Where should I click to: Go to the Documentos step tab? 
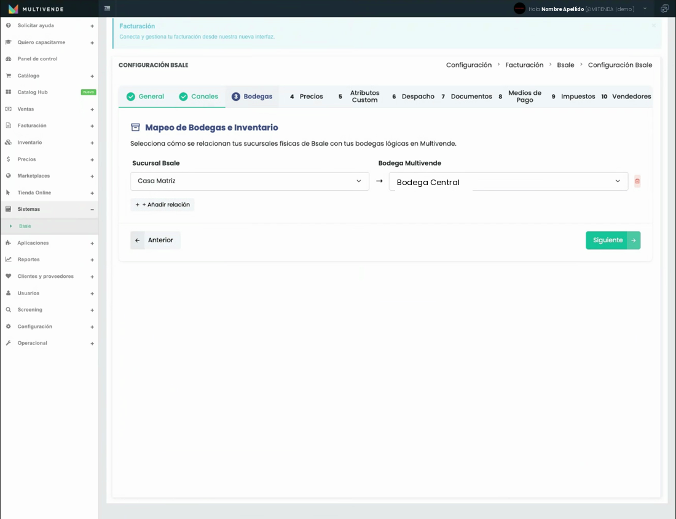point(466,97)
